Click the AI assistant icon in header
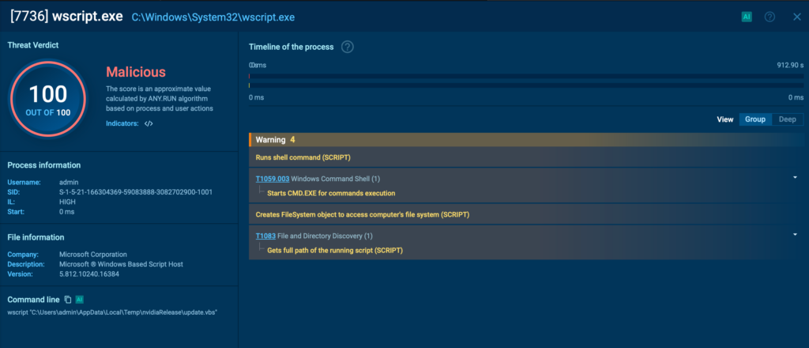This screenshot has height=348, width=809. [747, 16]
